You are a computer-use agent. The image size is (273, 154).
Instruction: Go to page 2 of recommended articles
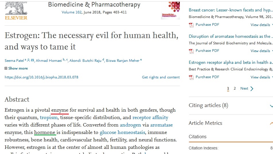click(x=235, y=88)
